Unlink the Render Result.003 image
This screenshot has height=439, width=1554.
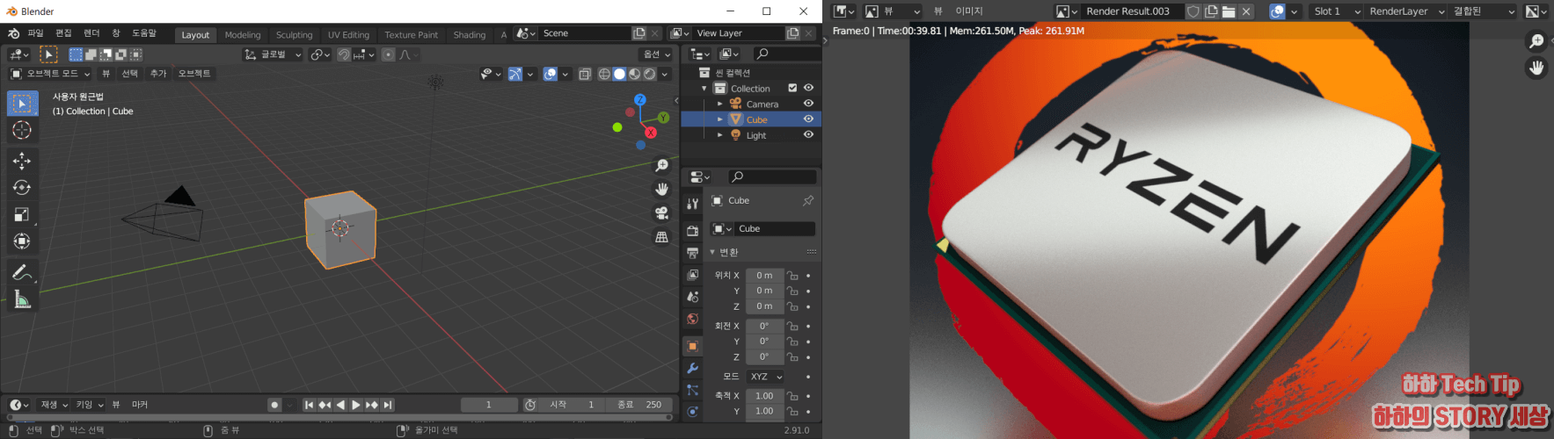1246,11
